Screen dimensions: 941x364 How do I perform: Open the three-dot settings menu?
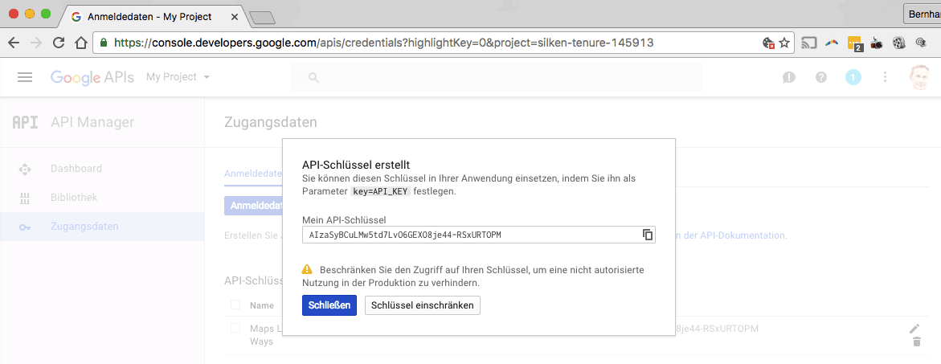click(885, 77)
